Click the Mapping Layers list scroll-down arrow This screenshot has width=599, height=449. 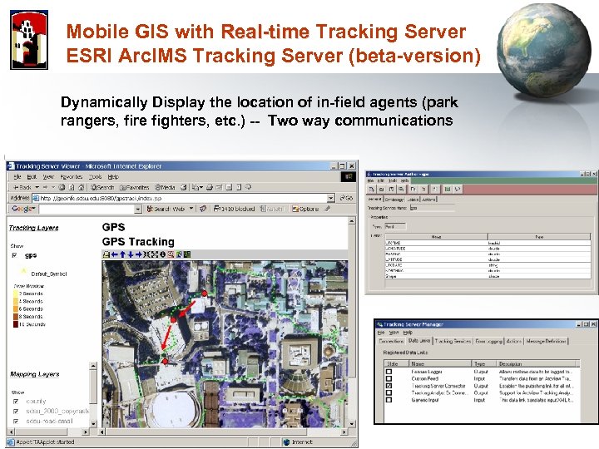pos(93,423)
